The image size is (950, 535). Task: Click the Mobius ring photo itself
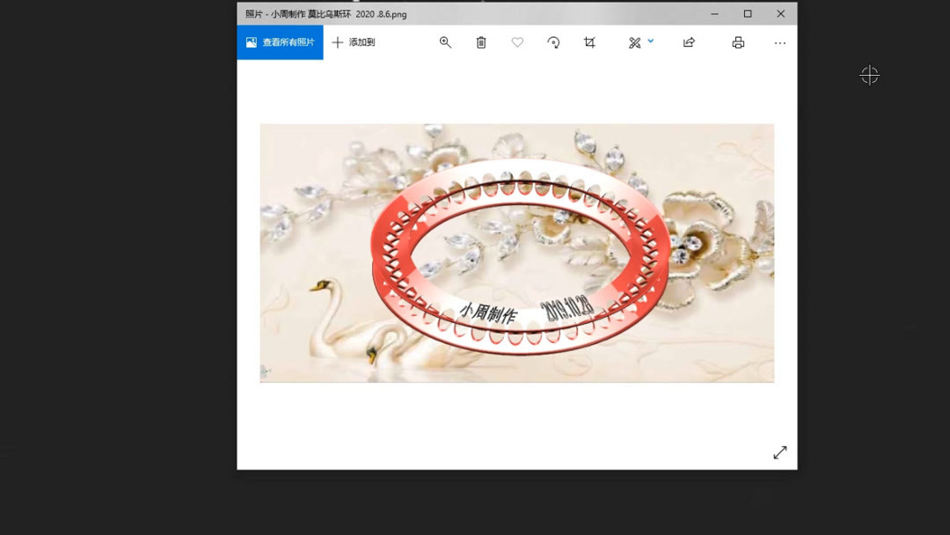(x=517, y=253)
